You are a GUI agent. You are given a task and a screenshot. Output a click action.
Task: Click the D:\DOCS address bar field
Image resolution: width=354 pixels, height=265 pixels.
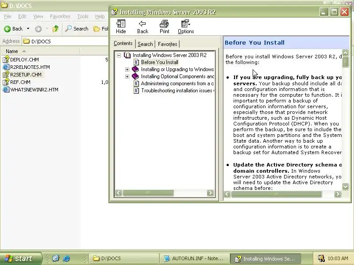(x=65, y=42)
